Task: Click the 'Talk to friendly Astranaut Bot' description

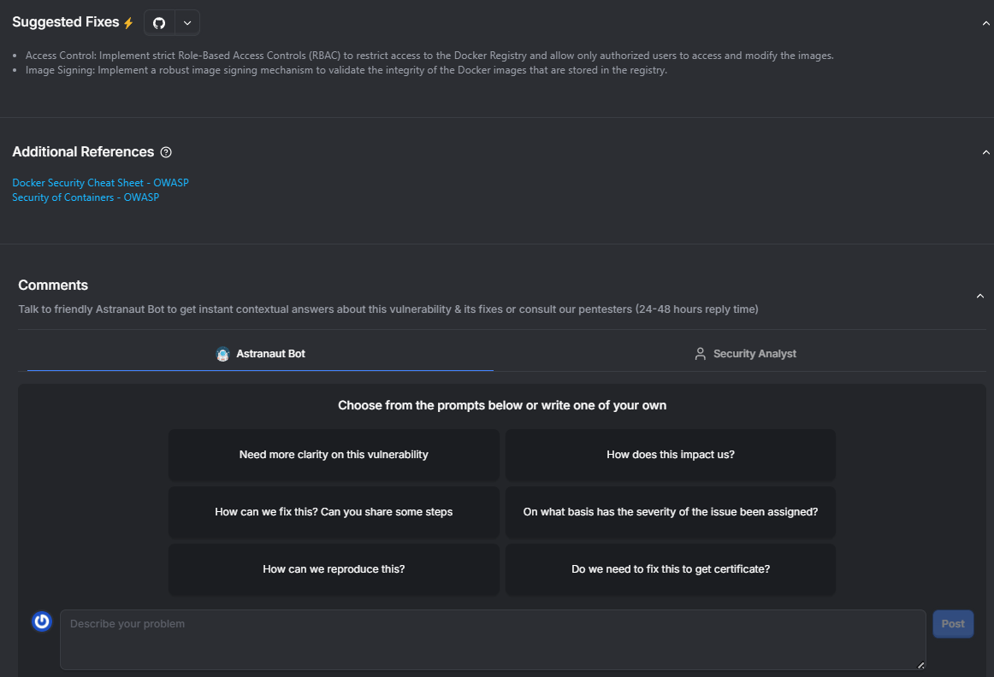Action: (388, 309)
